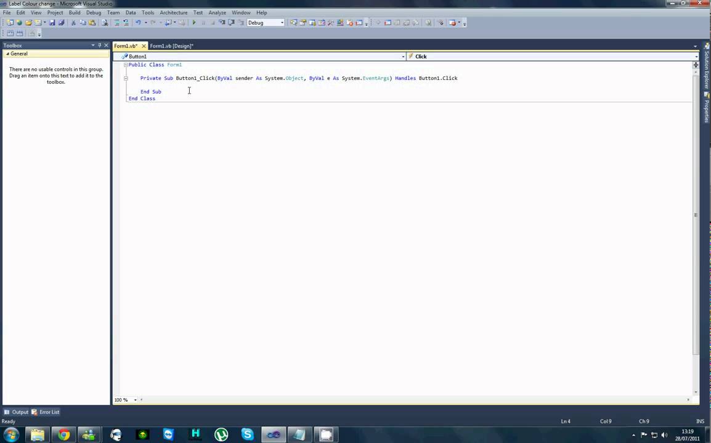Click the Navigate Backward icon
The width and height of the screenshot is (711, 443).
[x=168, y=22]
